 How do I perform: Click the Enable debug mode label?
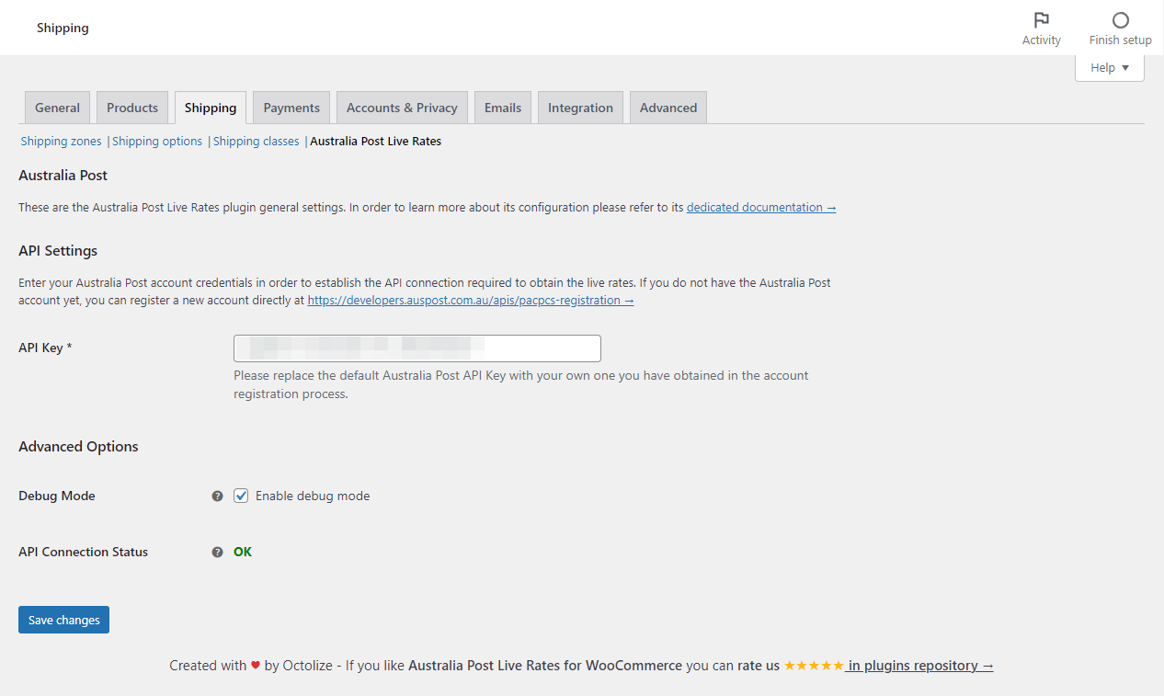[x=313, y=496]
